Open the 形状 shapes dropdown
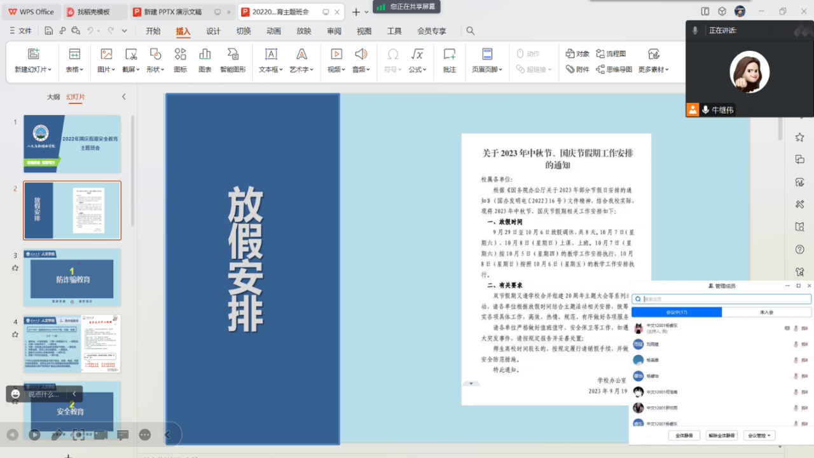 tap(155, 69)
